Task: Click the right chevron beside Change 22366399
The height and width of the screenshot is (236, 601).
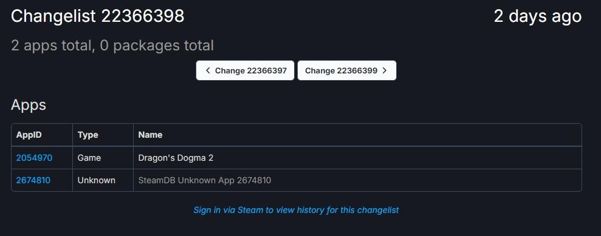Action: click(x=385, y=71)
